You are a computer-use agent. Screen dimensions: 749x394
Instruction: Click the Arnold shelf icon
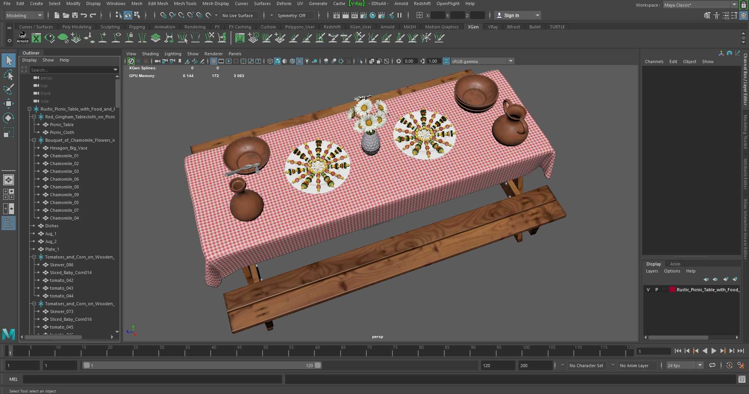click(23, 37)
